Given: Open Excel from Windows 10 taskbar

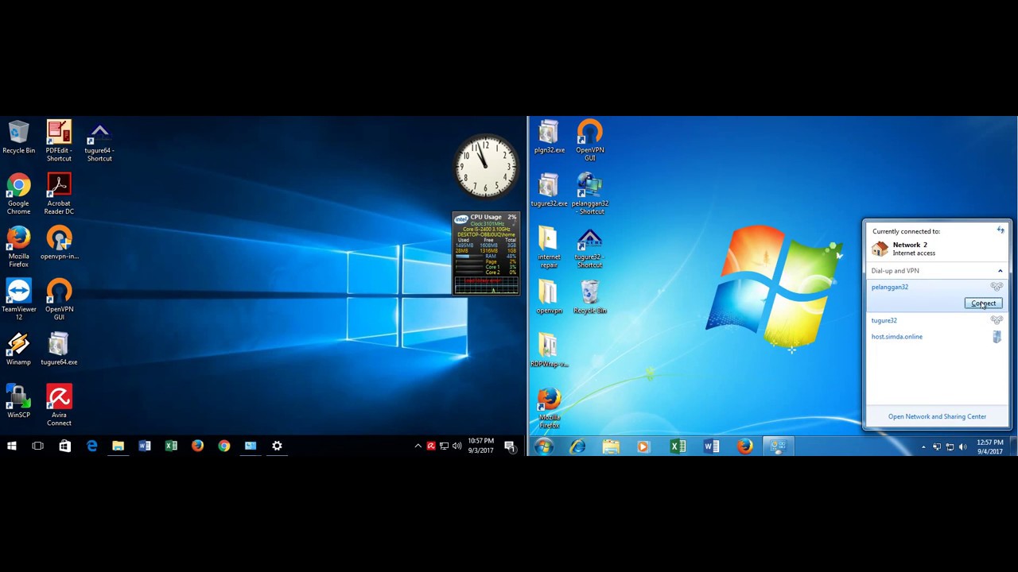Looking at the screenshot, I should 171,446.
